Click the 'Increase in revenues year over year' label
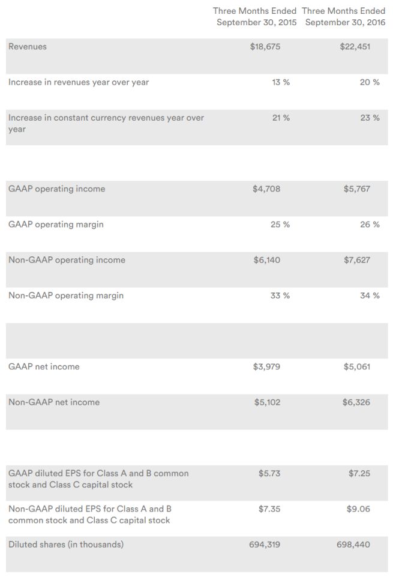Image resolution: width=393 pixels, height=577 pixels. (x=79, y=82)
